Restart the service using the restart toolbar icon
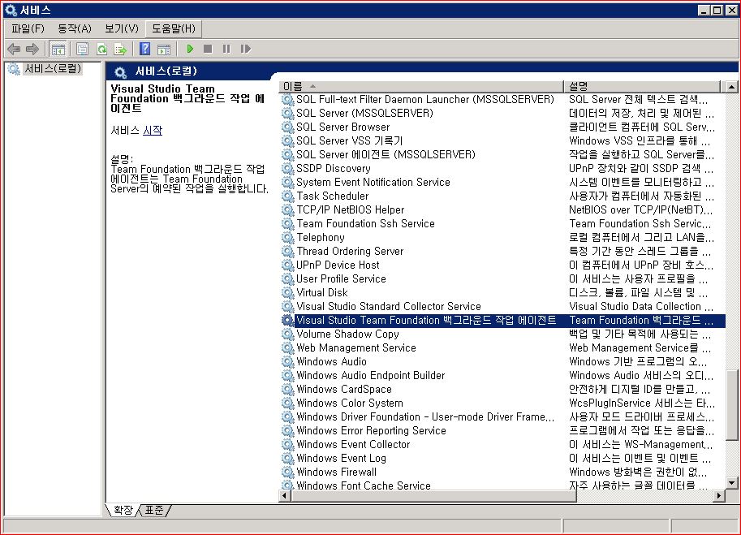The image size is (741, 535). pos(246,49)
